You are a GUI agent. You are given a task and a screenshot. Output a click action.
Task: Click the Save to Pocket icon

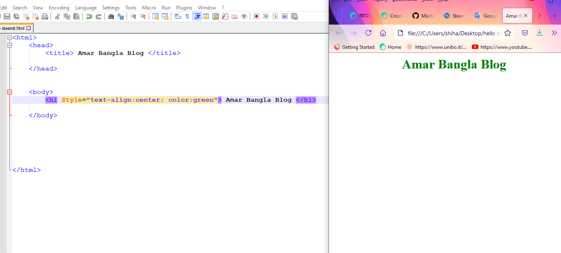click(x=525, y=33)
